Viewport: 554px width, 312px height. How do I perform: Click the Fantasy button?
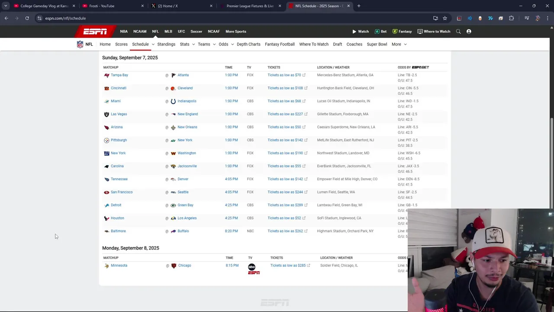click(x=402, y=31)
